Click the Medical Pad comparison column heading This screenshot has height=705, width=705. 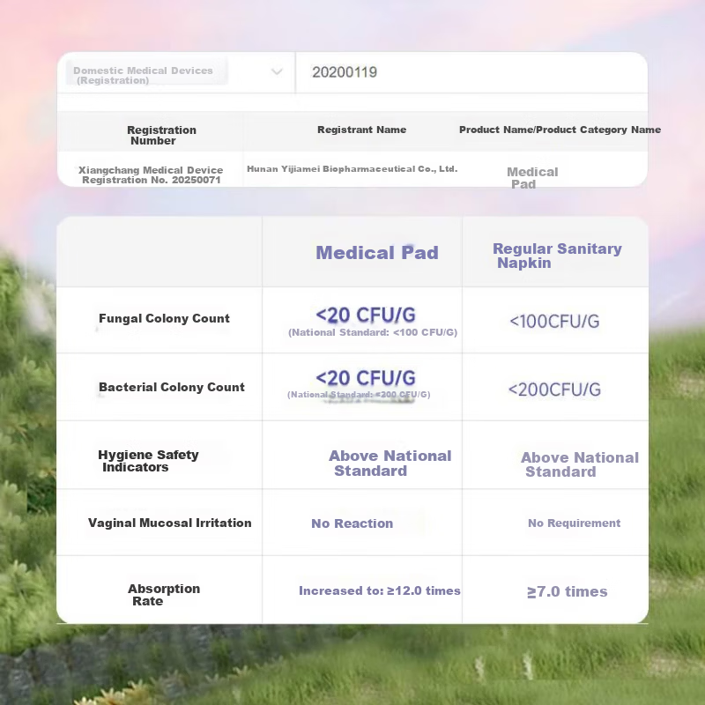377,252
